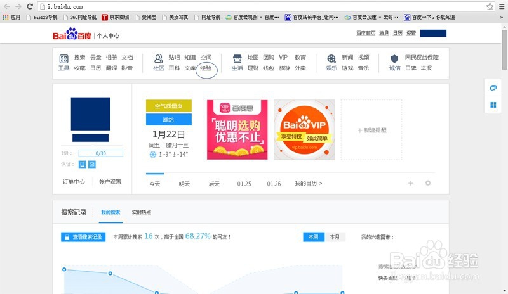Open 举报 in the integrity navigation
Image resolution: width=508 pixels, height=294 pixels.
click(x=426, y=68)
